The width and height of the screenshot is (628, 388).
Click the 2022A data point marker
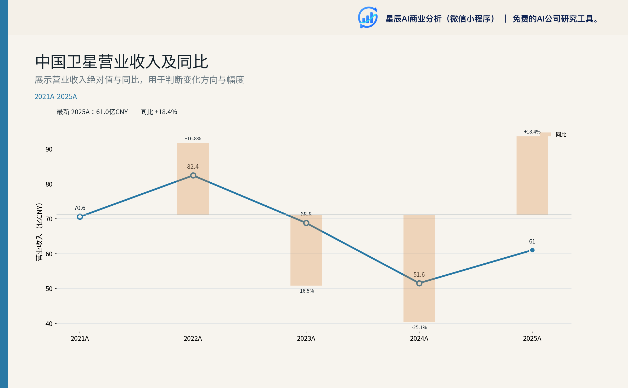pos(193,175)
